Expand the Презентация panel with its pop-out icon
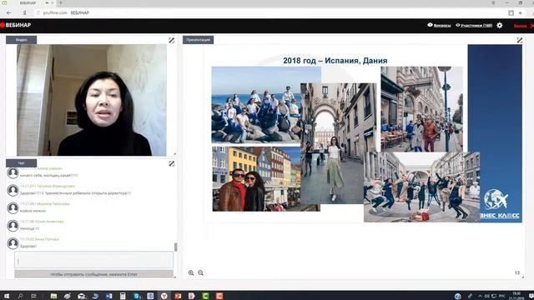This screenshot has height=300, width=534. [x=519, y=40]
